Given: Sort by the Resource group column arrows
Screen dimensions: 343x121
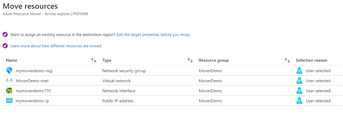Looking at the screenshot, I should click(x=287, y=60).
